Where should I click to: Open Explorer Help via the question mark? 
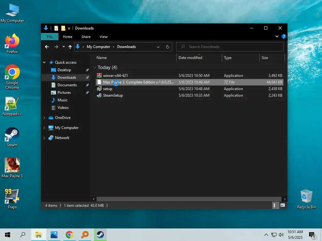284,36
